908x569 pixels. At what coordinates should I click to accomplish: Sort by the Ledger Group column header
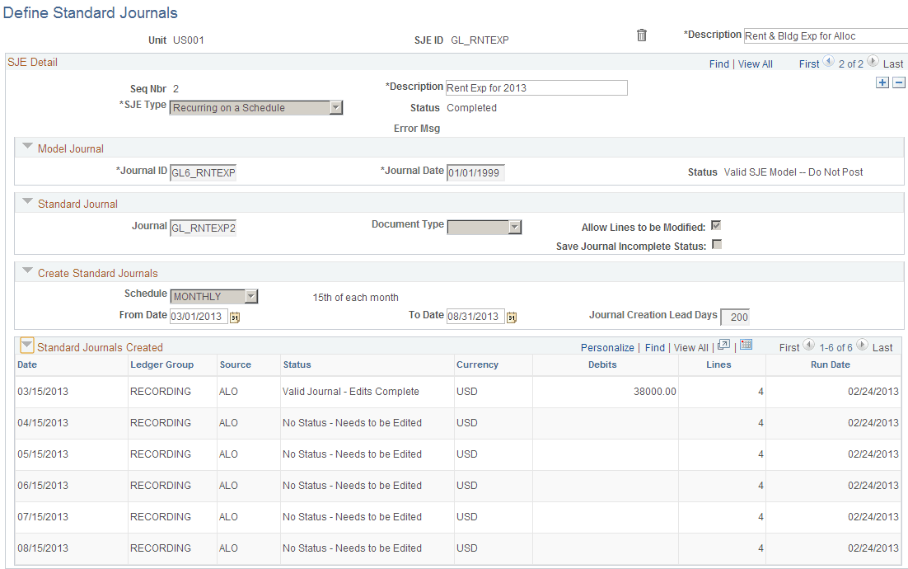[x=162, y=364]
